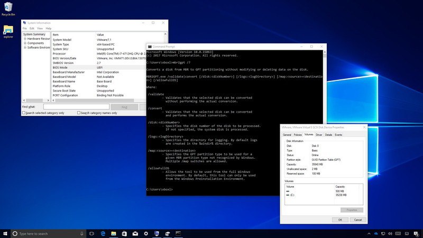Expand the Components tree node
Screen dimensions: 423x238
tap(25, 43)
